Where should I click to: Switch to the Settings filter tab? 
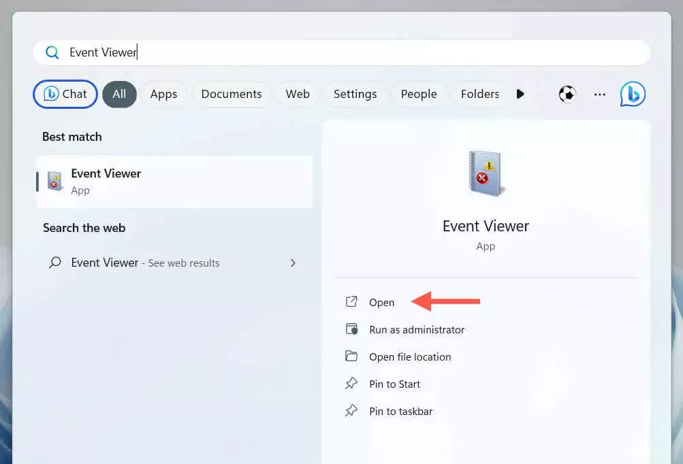point(355,94)
